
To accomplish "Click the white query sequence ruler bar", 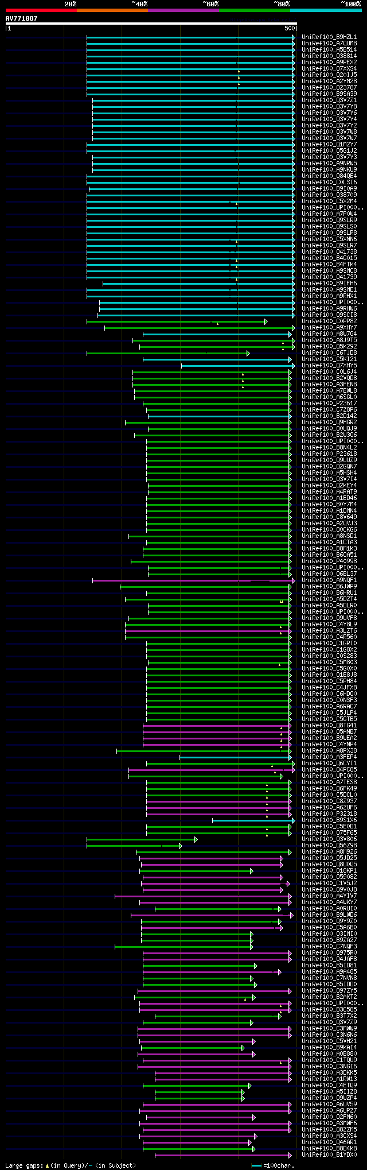I will click(151, 24).
